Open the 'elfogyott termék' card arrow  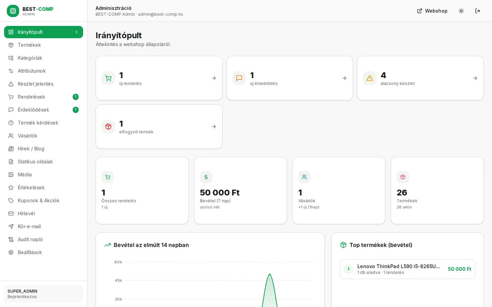pyautogui.click(x=214, y=127)
